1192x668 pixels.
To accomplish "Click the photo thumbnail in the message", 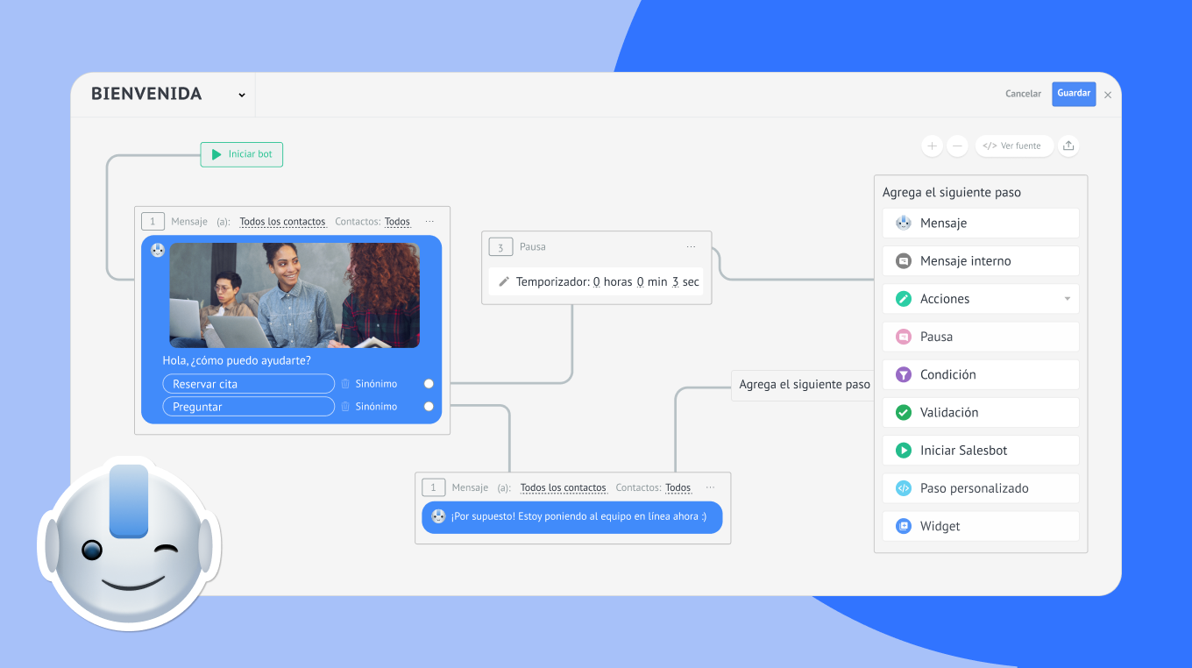I will point(294,295).
